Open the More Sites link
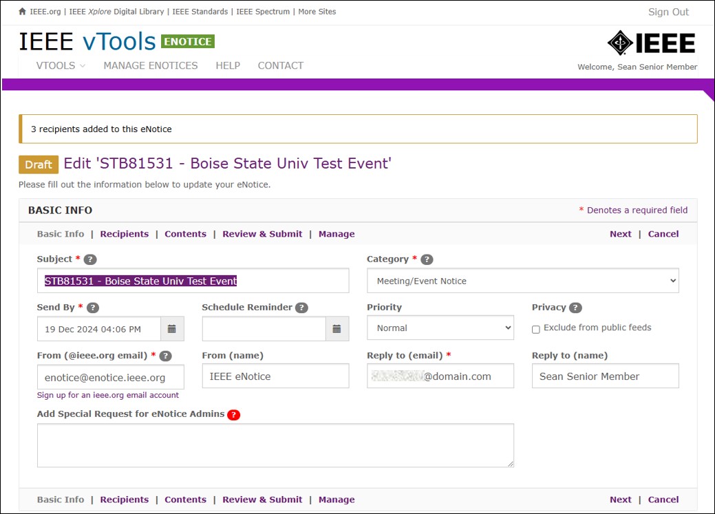Screen dimensions: 715x514 click(317, 12)
